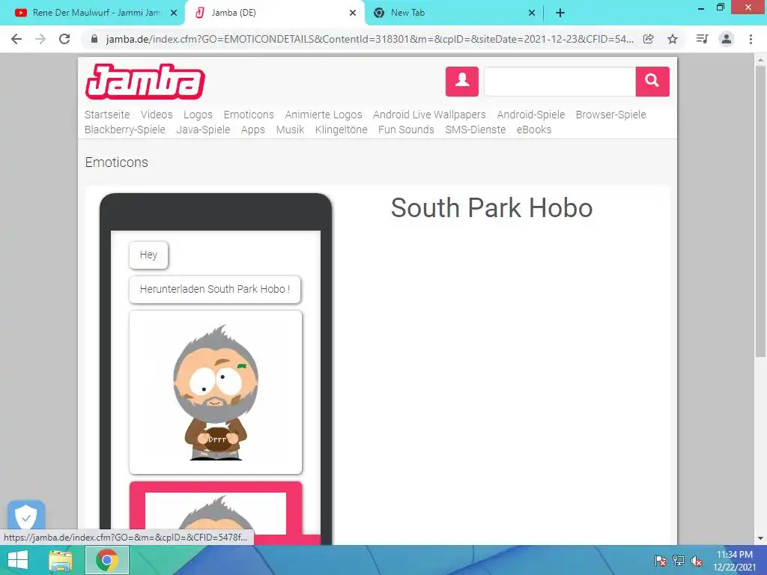Click the pink-framed hobo image
The image size is (767, 575).
point(216,513)
